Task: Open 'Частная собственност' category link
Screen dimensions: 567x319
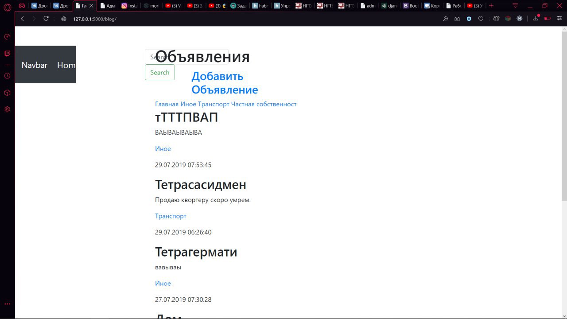Action: coord(264,104)
